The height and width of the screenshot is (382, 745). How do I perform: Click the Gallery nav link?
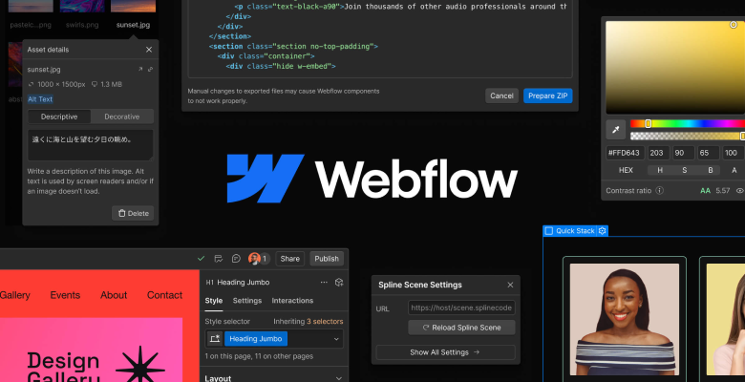pyautogui.click(x=14, y=295)
